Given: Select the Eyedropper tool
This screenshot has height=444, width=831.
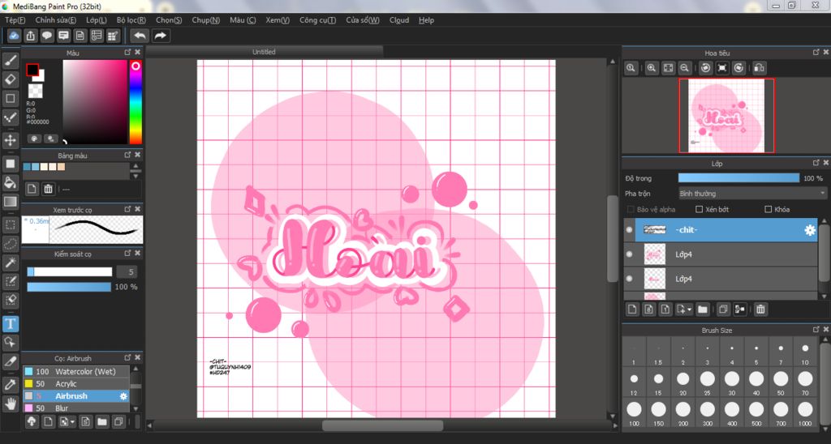Looking at the screenshot, I should pyautogui.click(x=10, y=385).
